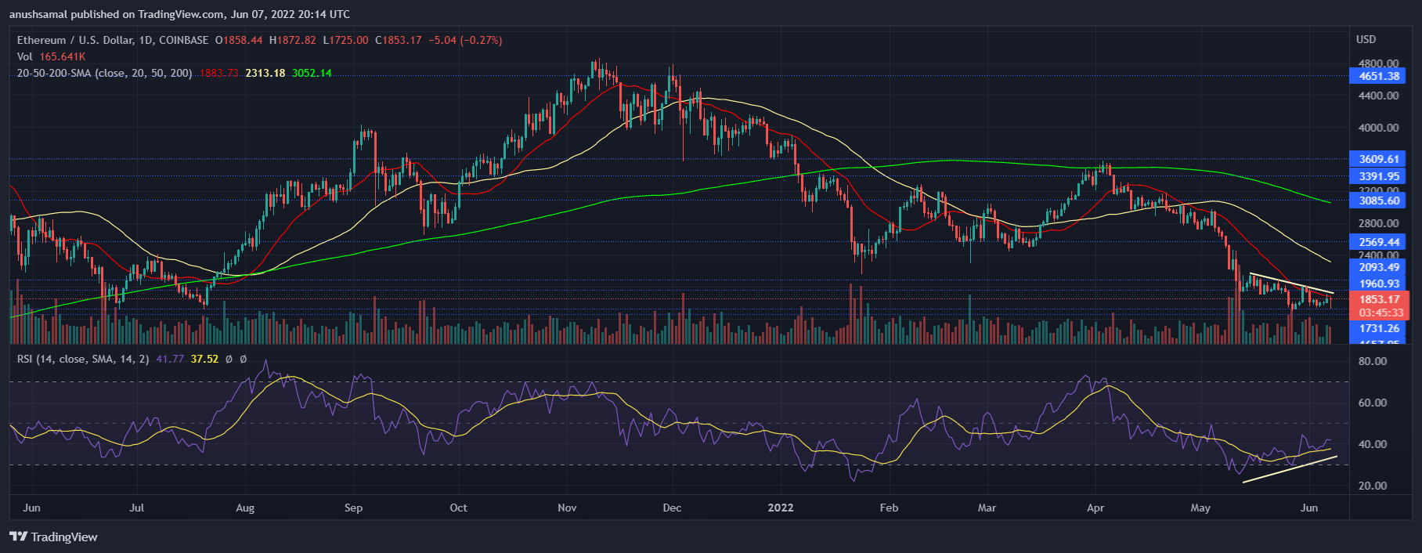This screenshot has height=553, width=1422.
Task: Click the RSI 20.00 axis value
Action: point(1373,486)
